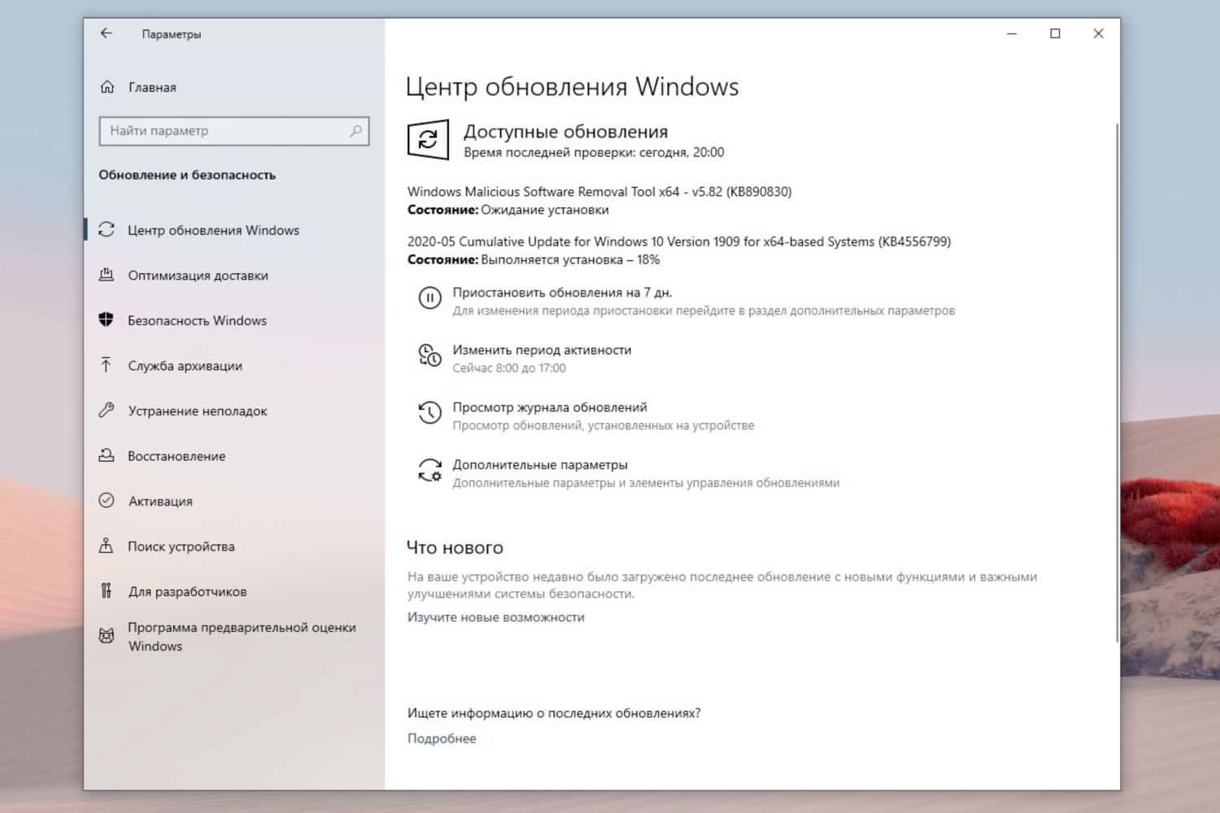
Task: Click the Безопасность Windows shield icon
Action: click(x=107, y=320)
